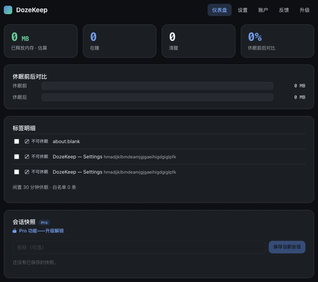Viewport: 318px width, 282px height.
Task: Click the DozeKeep title text in header
Action: point(32,10)
